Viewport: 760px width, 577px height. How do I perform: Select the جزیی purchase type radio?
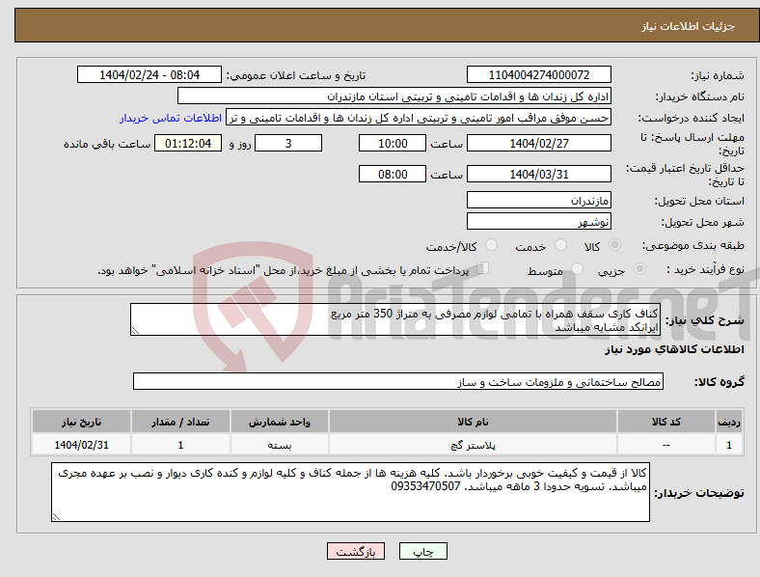coord(639,269)
